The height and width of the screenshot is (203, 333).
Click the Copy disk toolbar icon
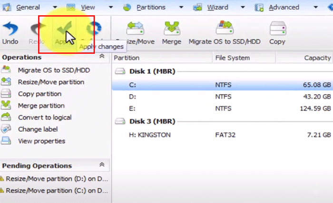click(278, 28)
